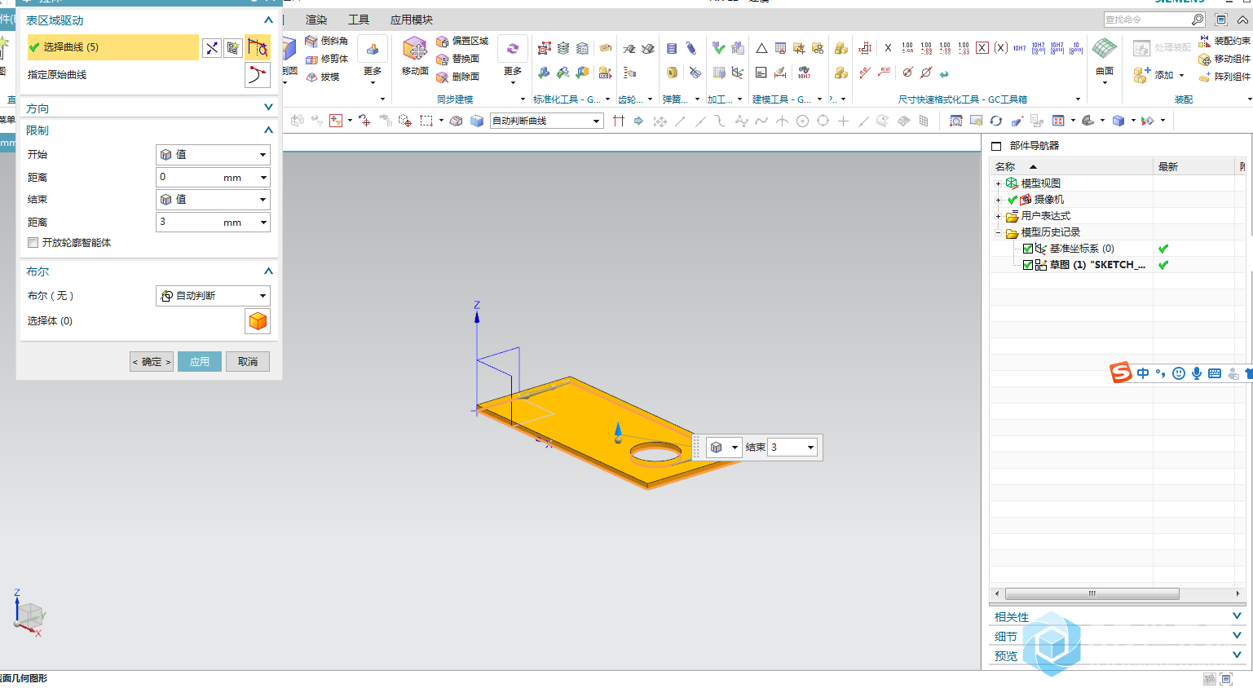Open the 结束 值 dropdown

click(x=213, y=200)
